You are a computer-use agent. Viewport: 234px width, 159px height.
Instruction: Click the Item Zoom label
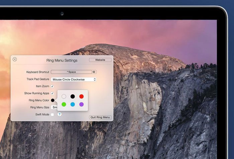pyautogui.click(x=42, y=86)
